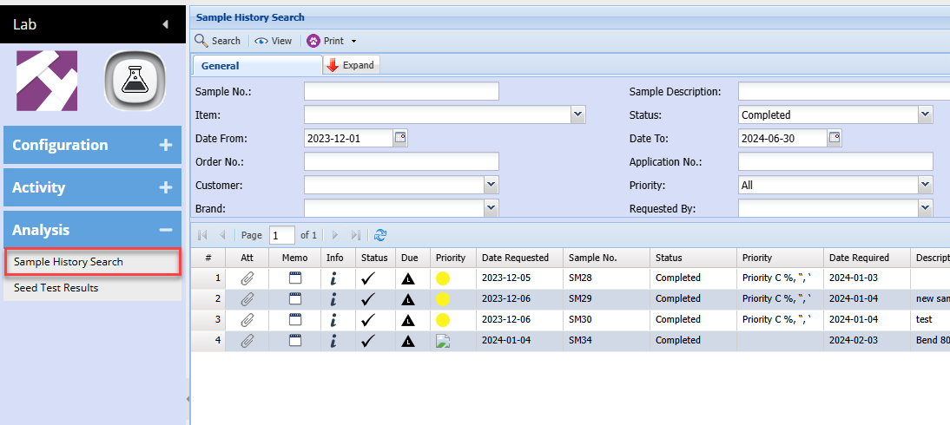The width and height of the screenshot is (950, 425).
Task: Click attachment paperclip for sample SM28
Action: coord(247,278)
